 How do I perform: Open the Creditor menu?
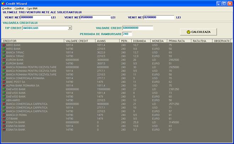[7, 8]
